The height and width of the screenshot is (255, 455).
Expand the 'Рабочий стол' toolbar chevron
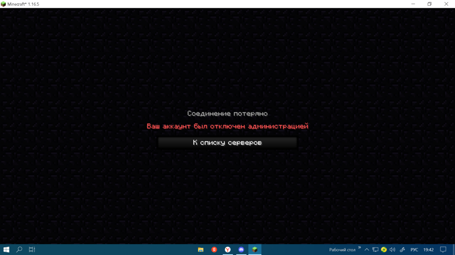pos(359,247)
